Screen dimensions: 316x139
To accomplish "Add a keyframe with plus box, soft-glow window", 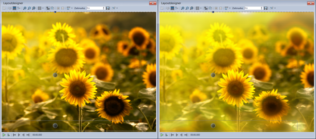I will 216,8.
